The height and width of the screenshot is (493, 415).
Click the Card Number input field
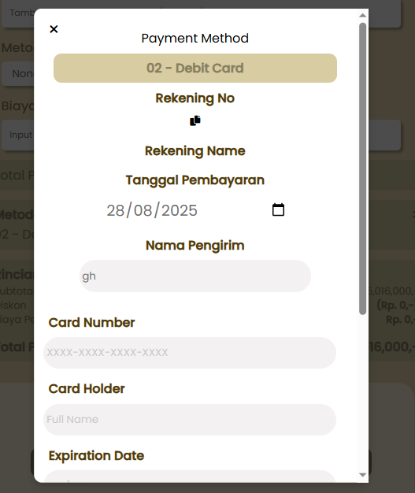[x=190, y=353]
